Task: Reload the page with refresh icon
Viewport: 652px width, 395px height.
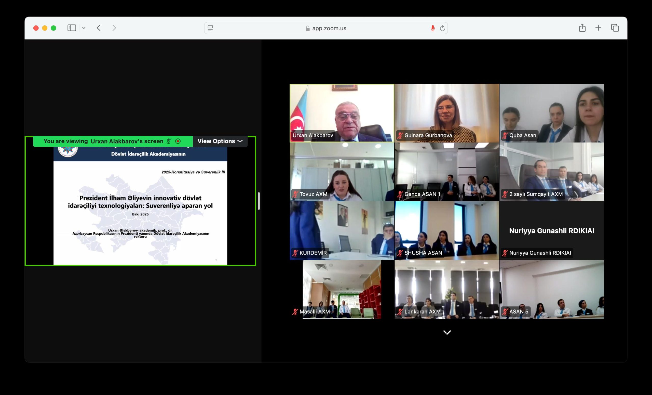Action: point(442,28)
